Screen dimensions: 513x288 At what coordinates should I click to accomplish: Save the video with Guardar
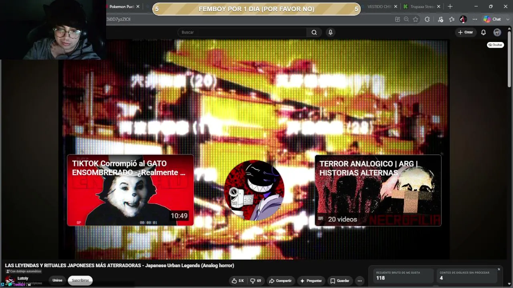pos(340,281)
